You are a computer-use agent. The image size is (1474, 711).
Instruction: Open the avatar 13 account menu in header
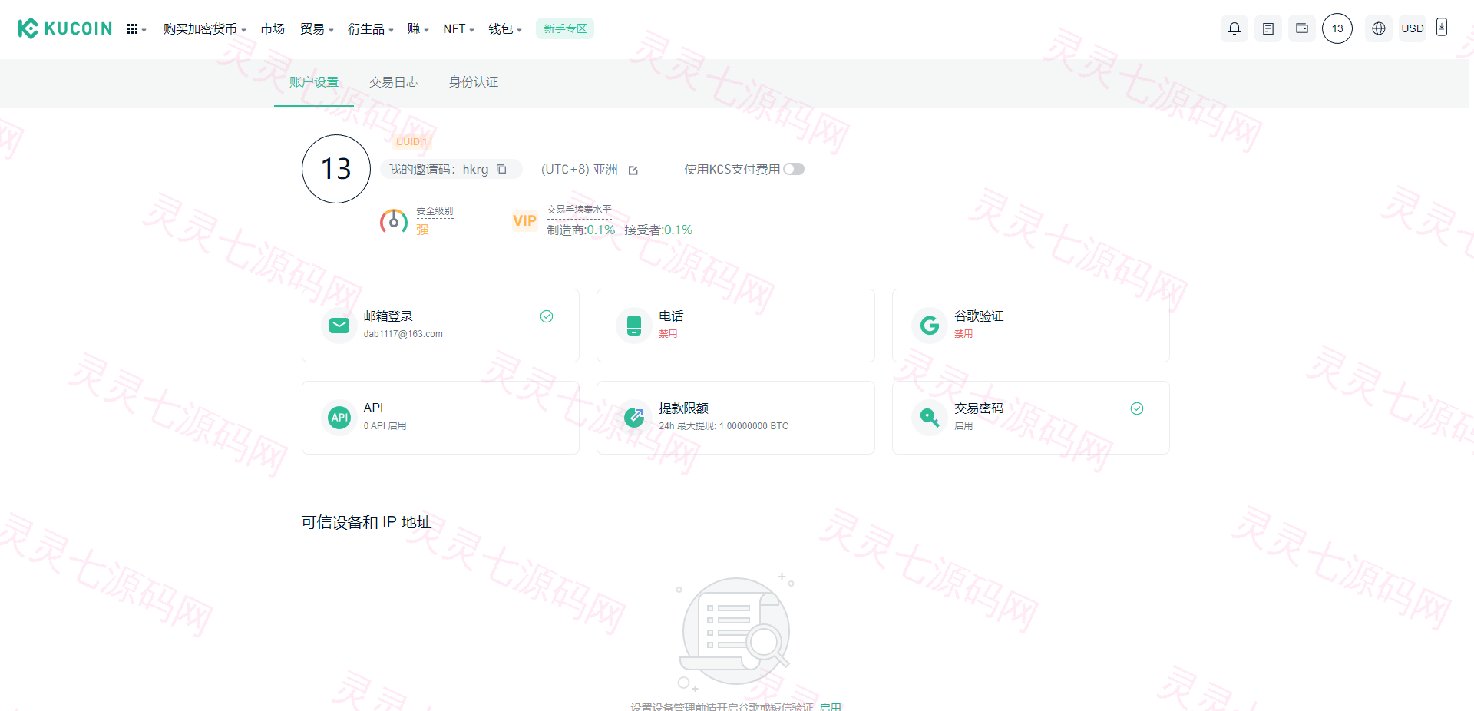pos(1337,28)
